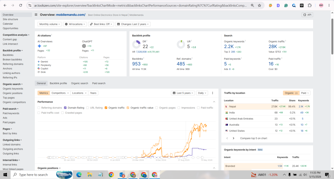This screenshot has width=334, height=179.
Task: Open the All locations dropdown
Action: [x=75, y=24]
